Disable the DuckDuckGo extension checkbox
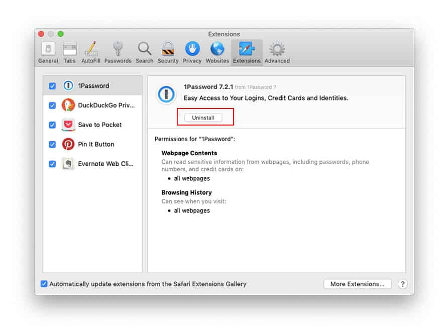This screenshot has width=448, height=331. click(52, 105)
